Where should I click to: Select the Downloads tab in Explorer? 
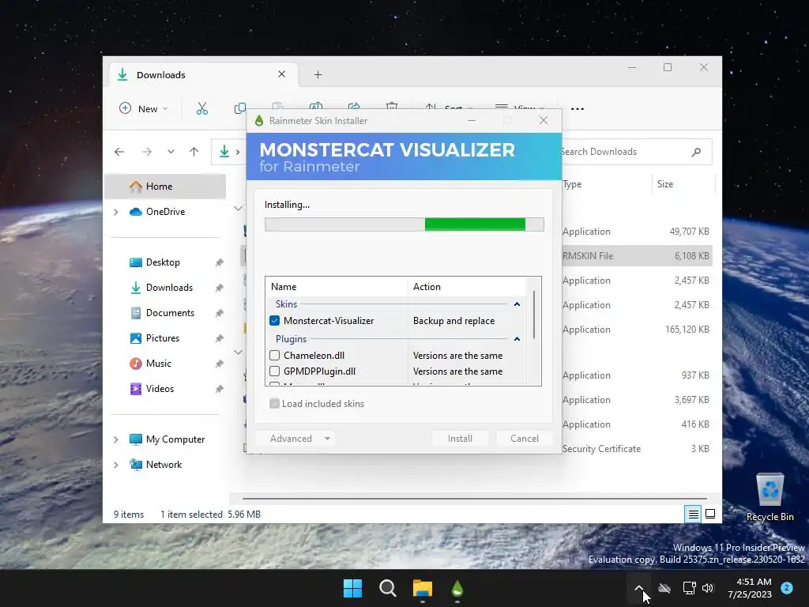pos(202,75)
